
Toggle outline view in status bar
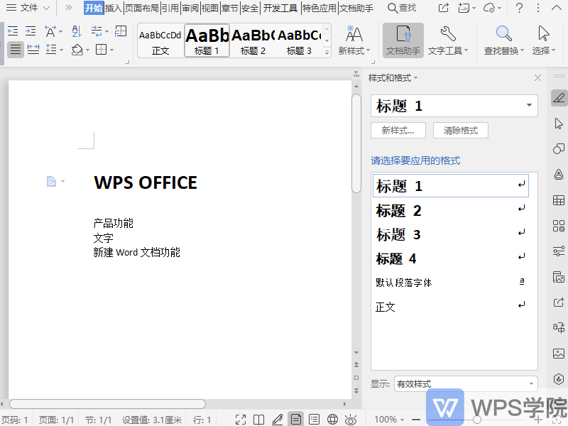(314, 420)
